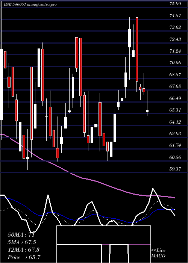Click the 72.43 price axis label

click(175, 39)
